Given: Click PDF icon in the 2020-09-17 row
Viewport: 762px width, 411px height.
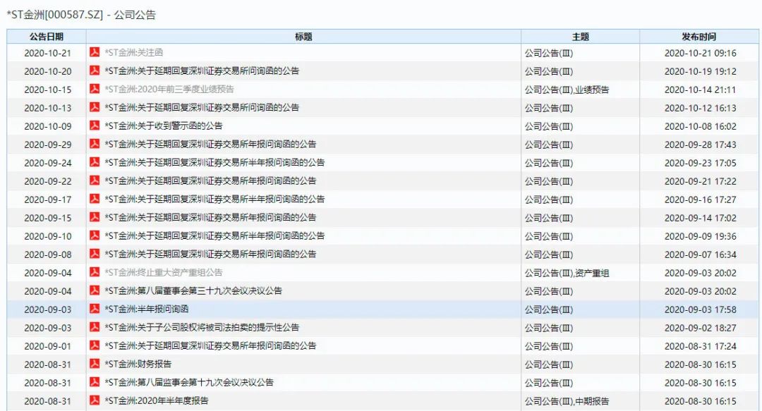Looking at the screenshot, I should point(95,199).
